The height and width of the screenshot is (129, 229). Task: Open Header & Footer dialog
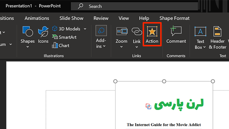[x=217, y=38]
